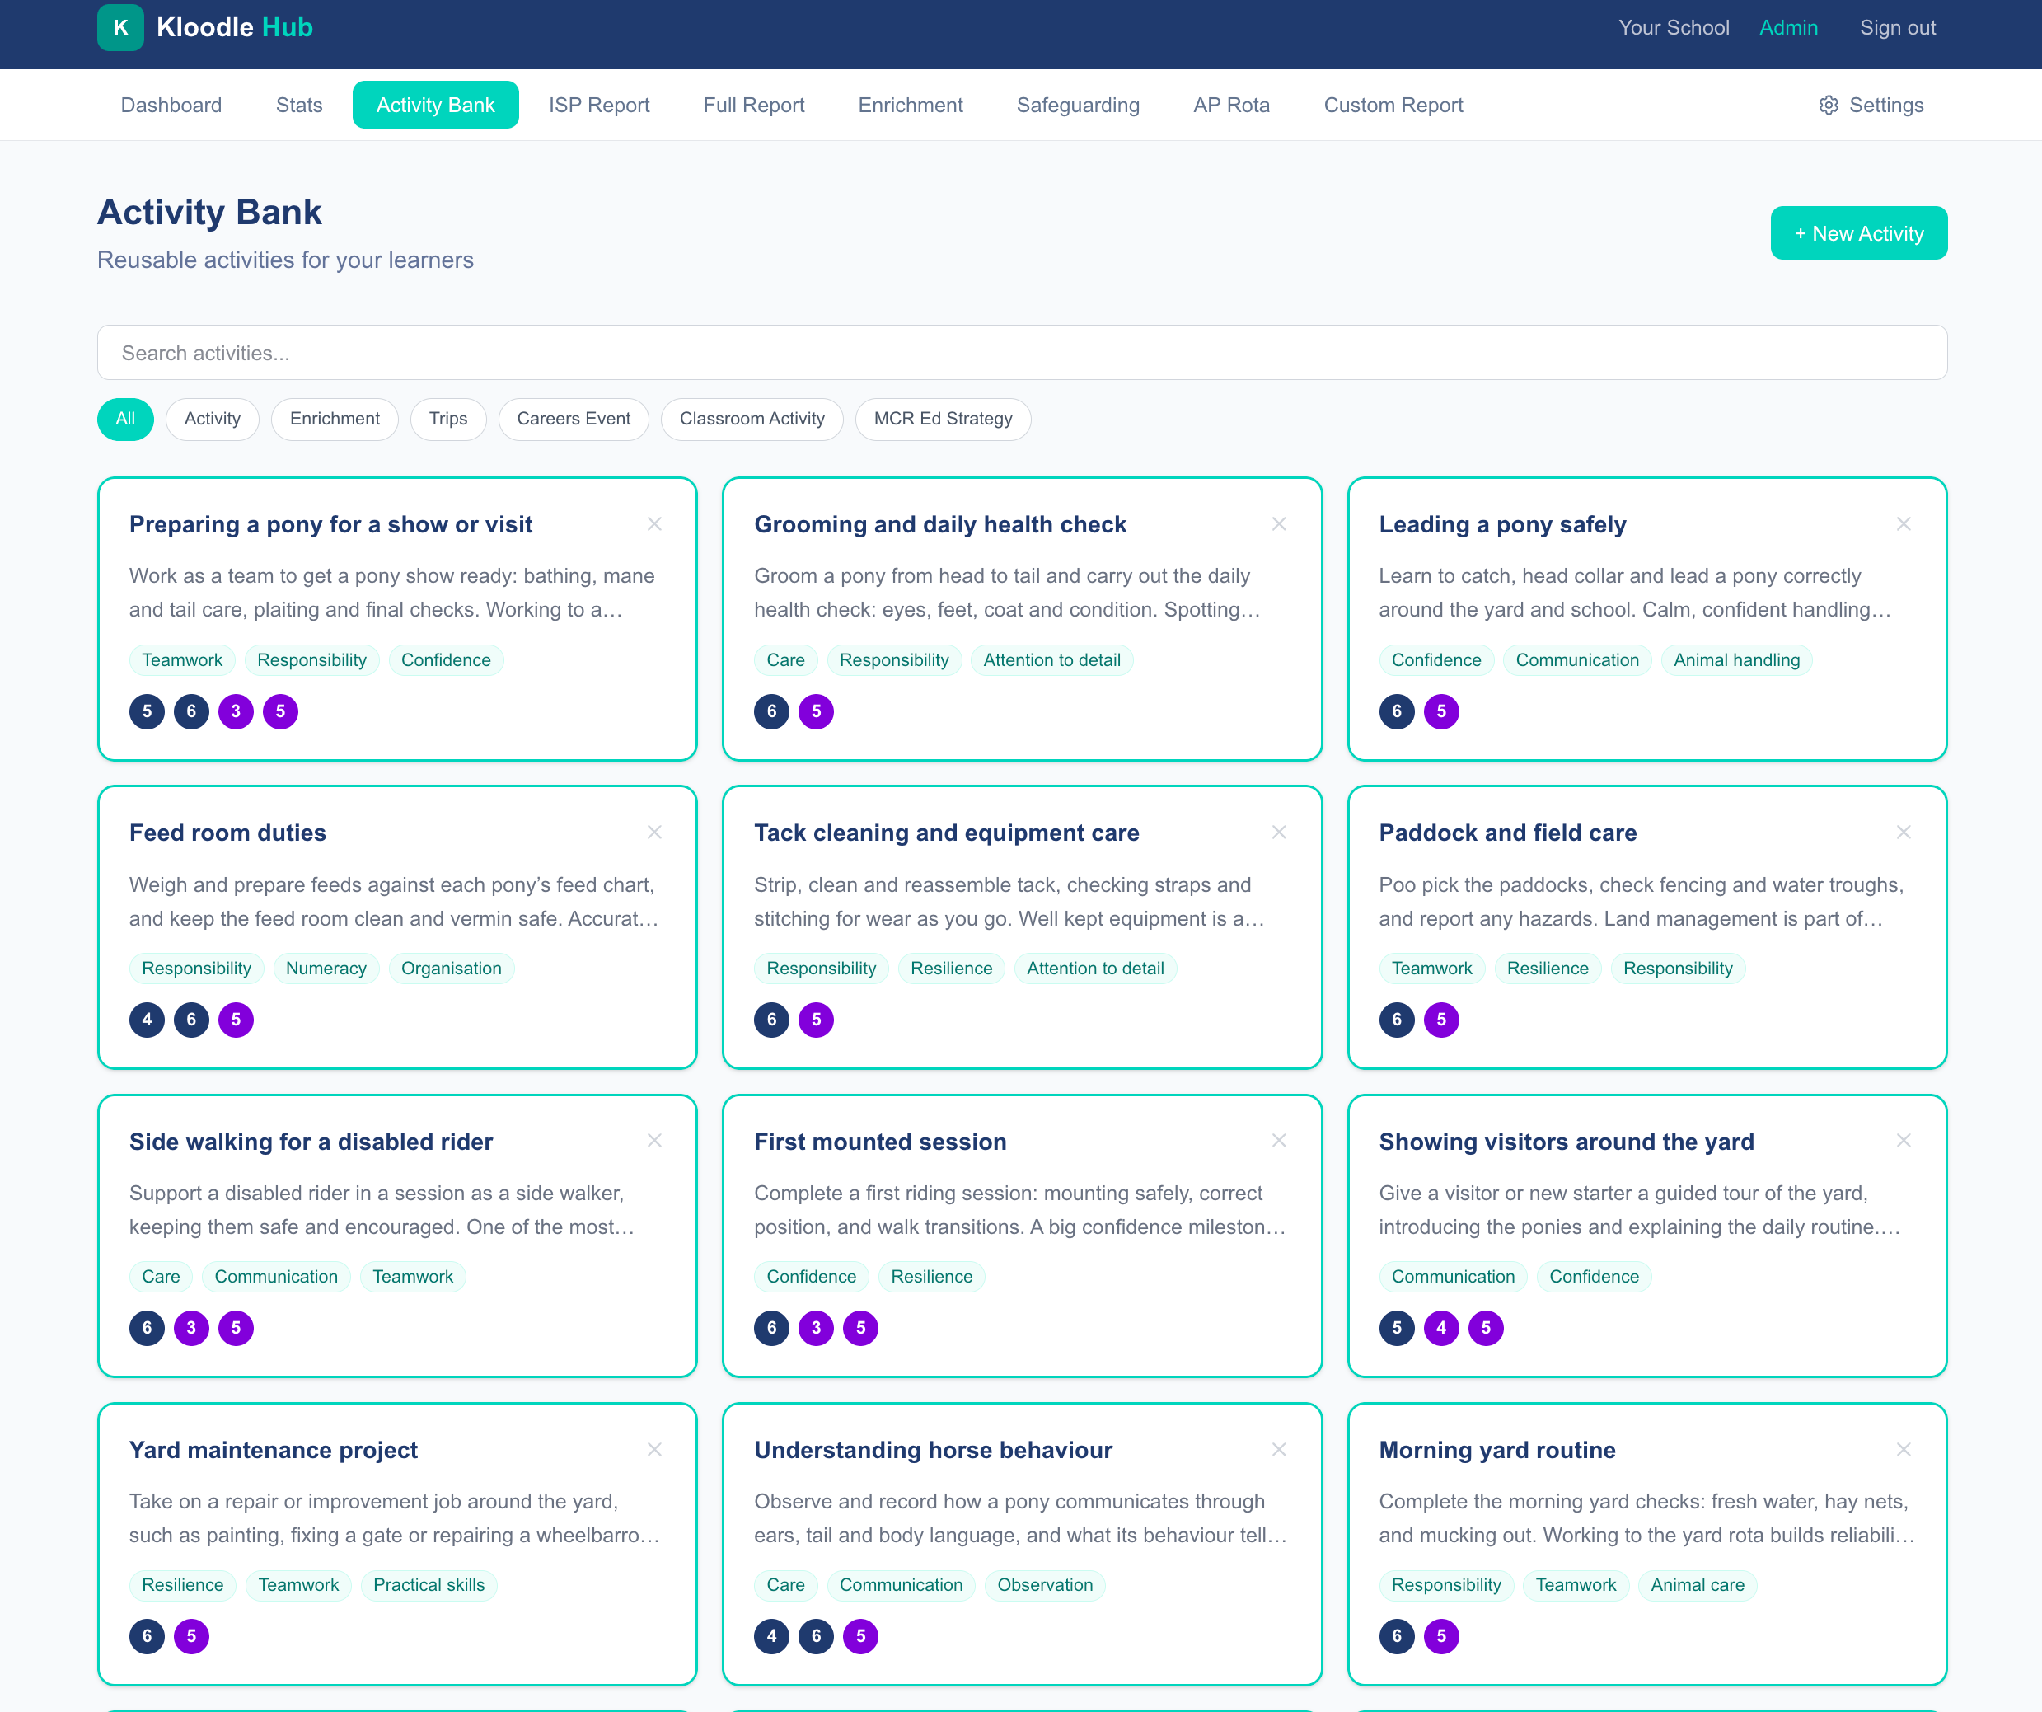
Task: Open the Full Report tab
Action: pyautogui.click(x=753, y=105)
